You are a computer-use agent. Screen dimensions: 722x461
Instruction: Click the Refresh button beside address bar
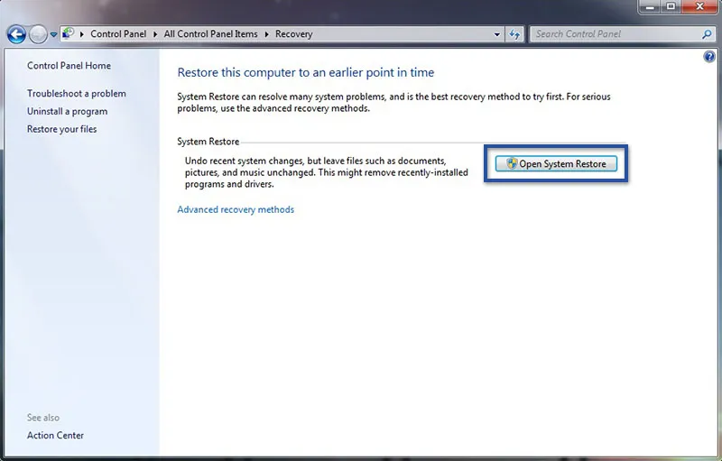[514, 34]
